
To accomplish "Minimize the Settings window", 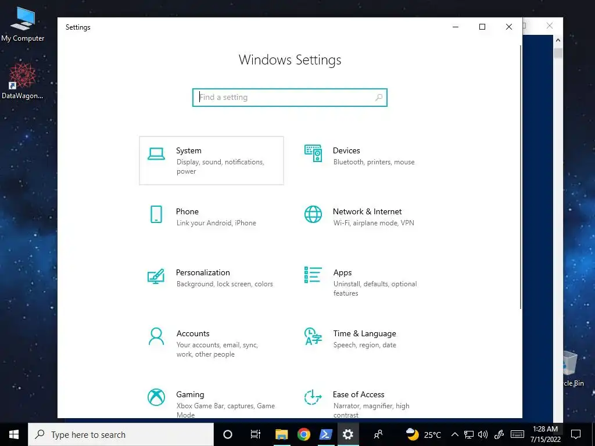I will 456,27.
